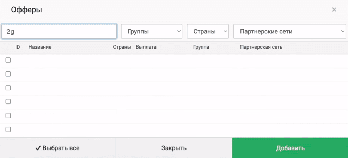Click the Выбрать все button

coord(58,148)
